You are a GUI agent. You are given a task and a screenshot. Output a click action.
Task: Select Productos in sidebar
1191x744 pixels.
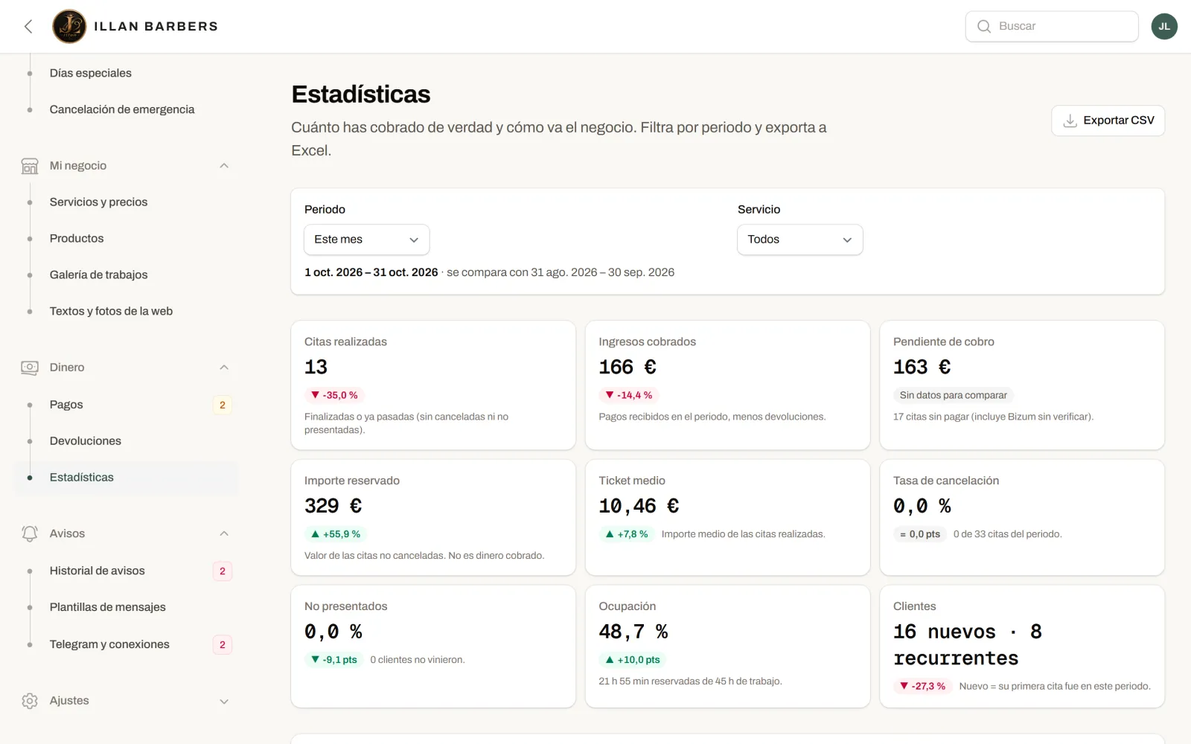77,239
